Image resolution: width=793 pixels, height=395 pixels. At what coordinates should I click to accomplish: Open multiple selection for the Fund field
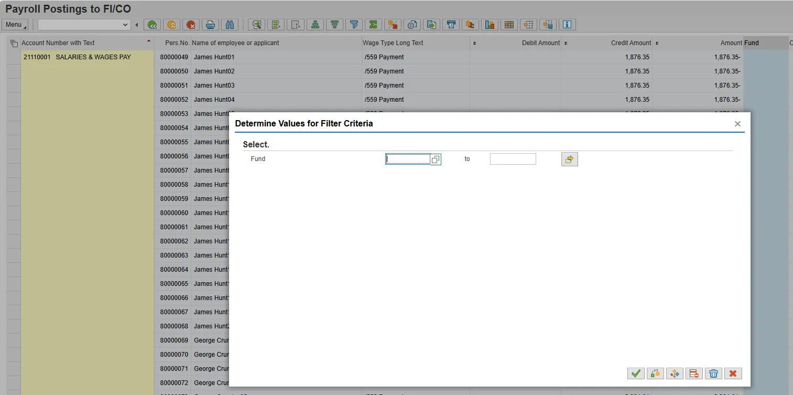pyautogui.click(x=569, y=159)
